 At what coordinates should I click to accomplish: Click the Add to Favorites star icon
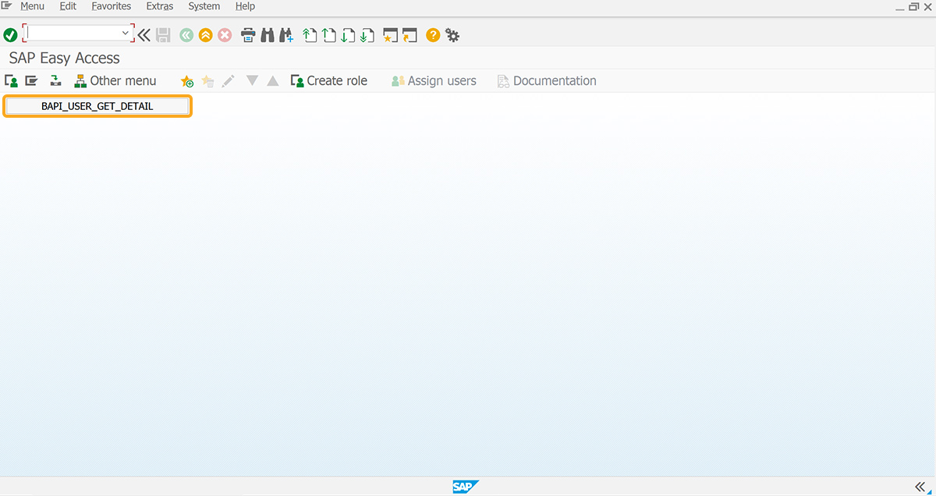point(187,81)
